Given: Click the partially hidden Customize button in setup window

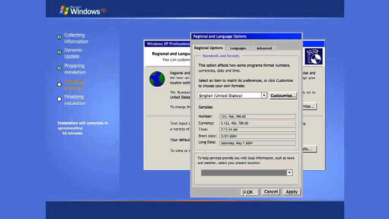Looking at the screenshot, I should (309, 106).
